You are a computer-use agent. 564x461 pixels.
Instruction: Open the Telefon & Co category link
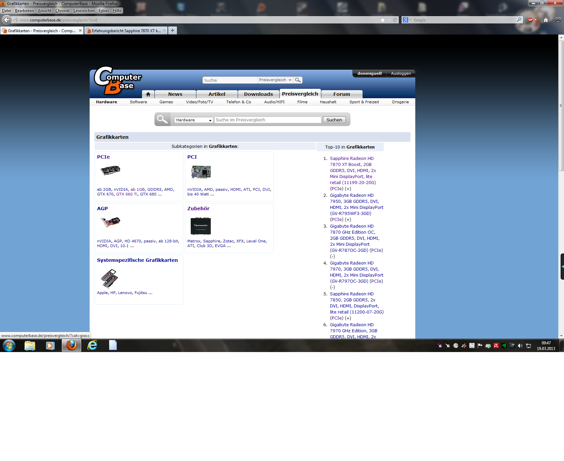tap(239, 102)
